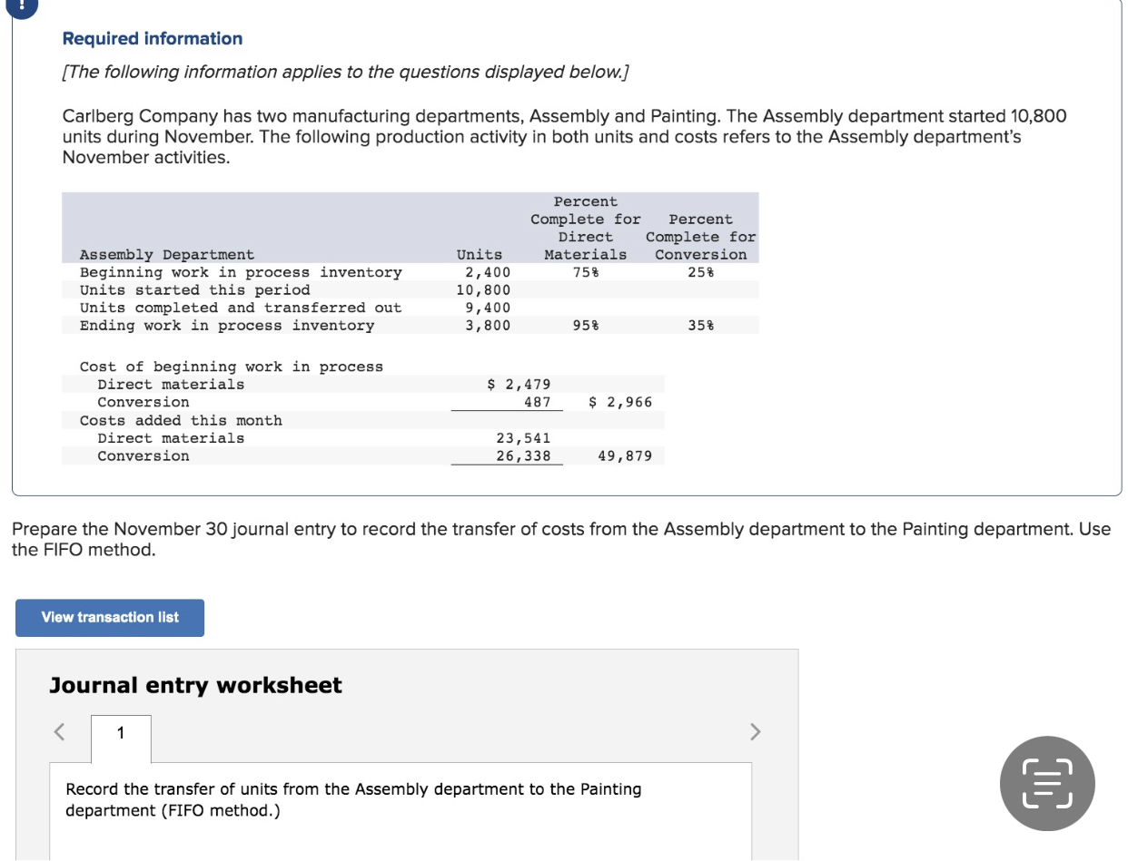Go to previous journal entry arrow
Image resolution: width=1128 pixels, height=861 pixels.
[60, 730]
